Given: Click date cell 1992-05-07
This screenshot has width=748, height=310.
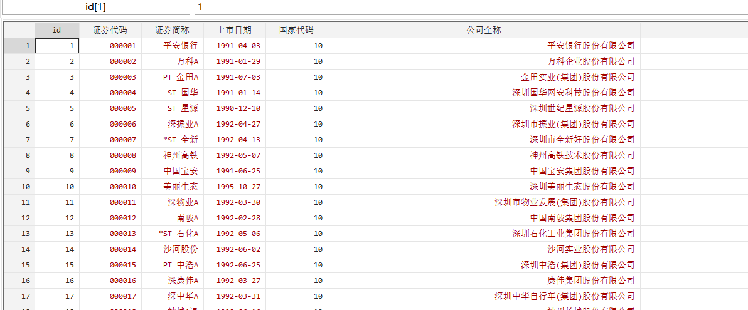Looking at the screenshot, I should click(234, 155).
